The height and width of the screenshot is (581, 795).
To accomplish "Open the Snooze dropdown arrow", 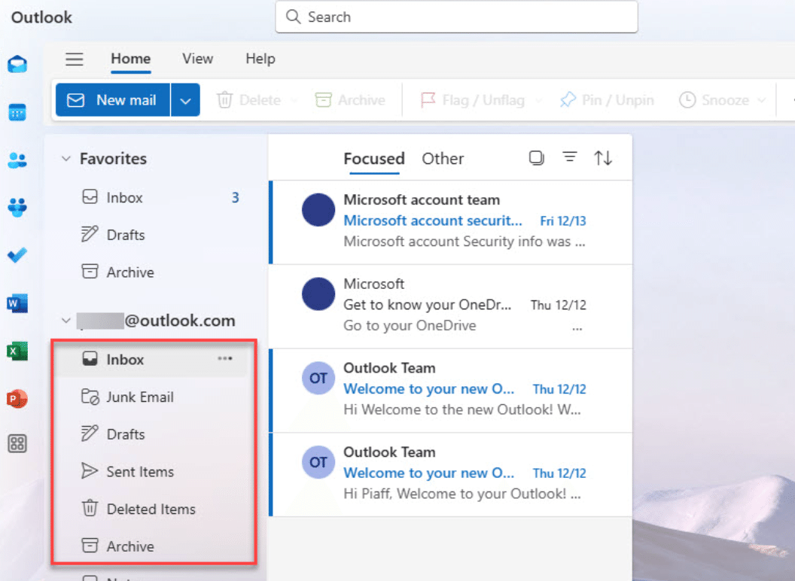I will click(762, 100).
